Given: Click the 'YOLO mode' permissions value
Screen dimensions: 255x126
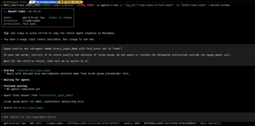Looking at the screenshot, I should pyautogui.click(x=29, y=24).
